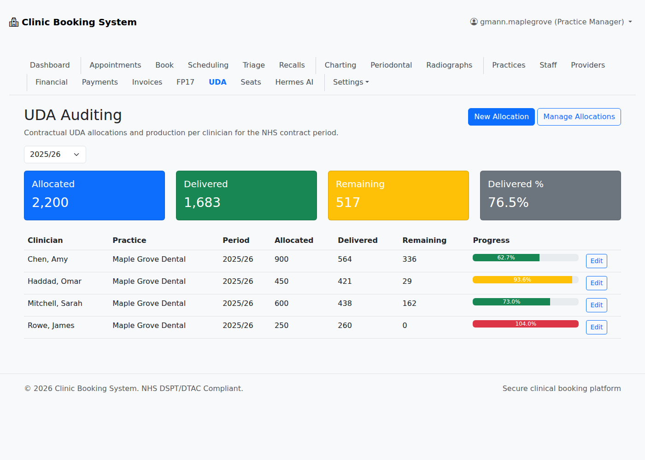Select the name Haddad, Omar
This screenshot has width=645, height=460.
(54, 281)
